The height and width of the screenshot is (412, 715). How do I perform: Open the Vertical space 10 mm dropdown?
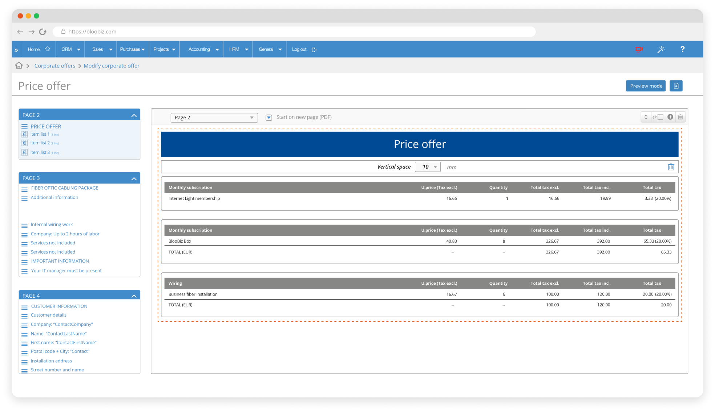click(x=428, y=167)
